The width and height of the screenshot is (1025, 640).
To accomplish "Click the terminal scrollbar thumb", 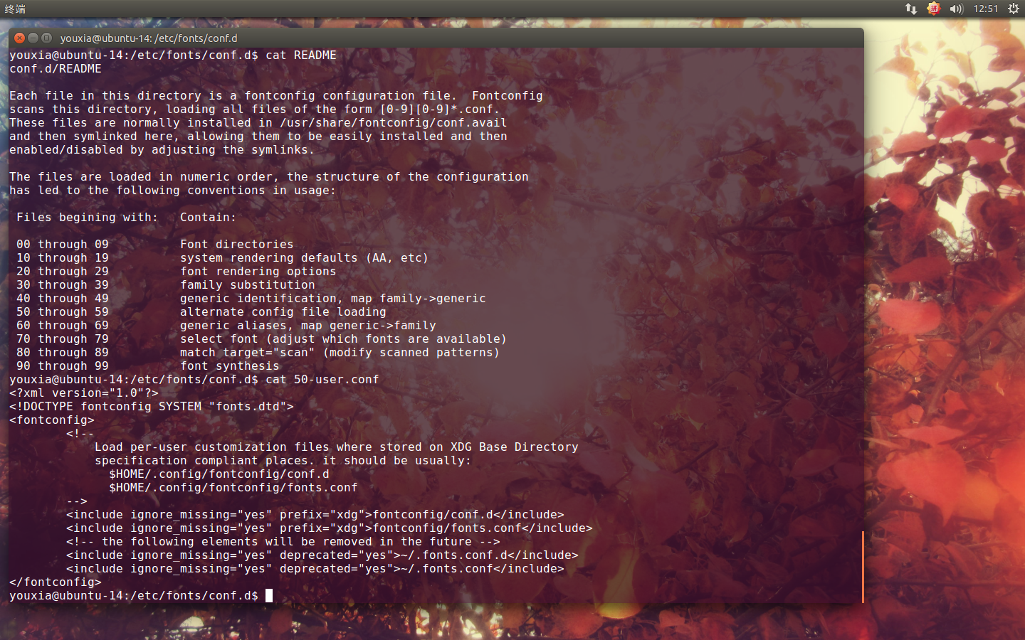I will [x=863, y=567].
